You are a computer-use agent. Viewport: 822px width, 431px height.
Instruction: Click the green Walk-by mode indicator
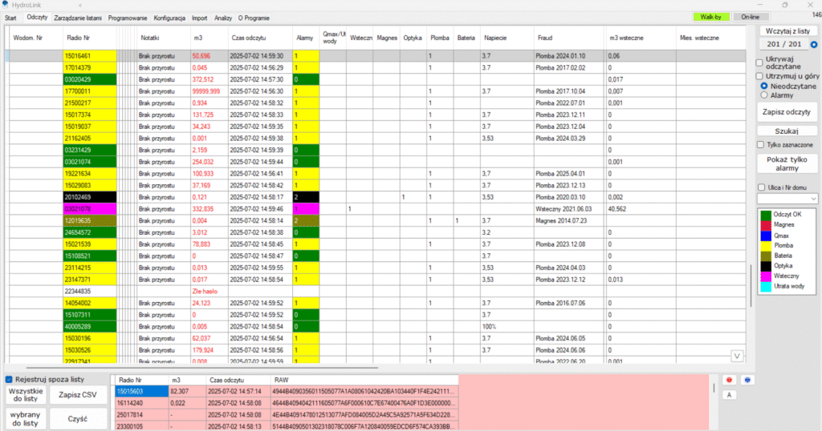710,16
